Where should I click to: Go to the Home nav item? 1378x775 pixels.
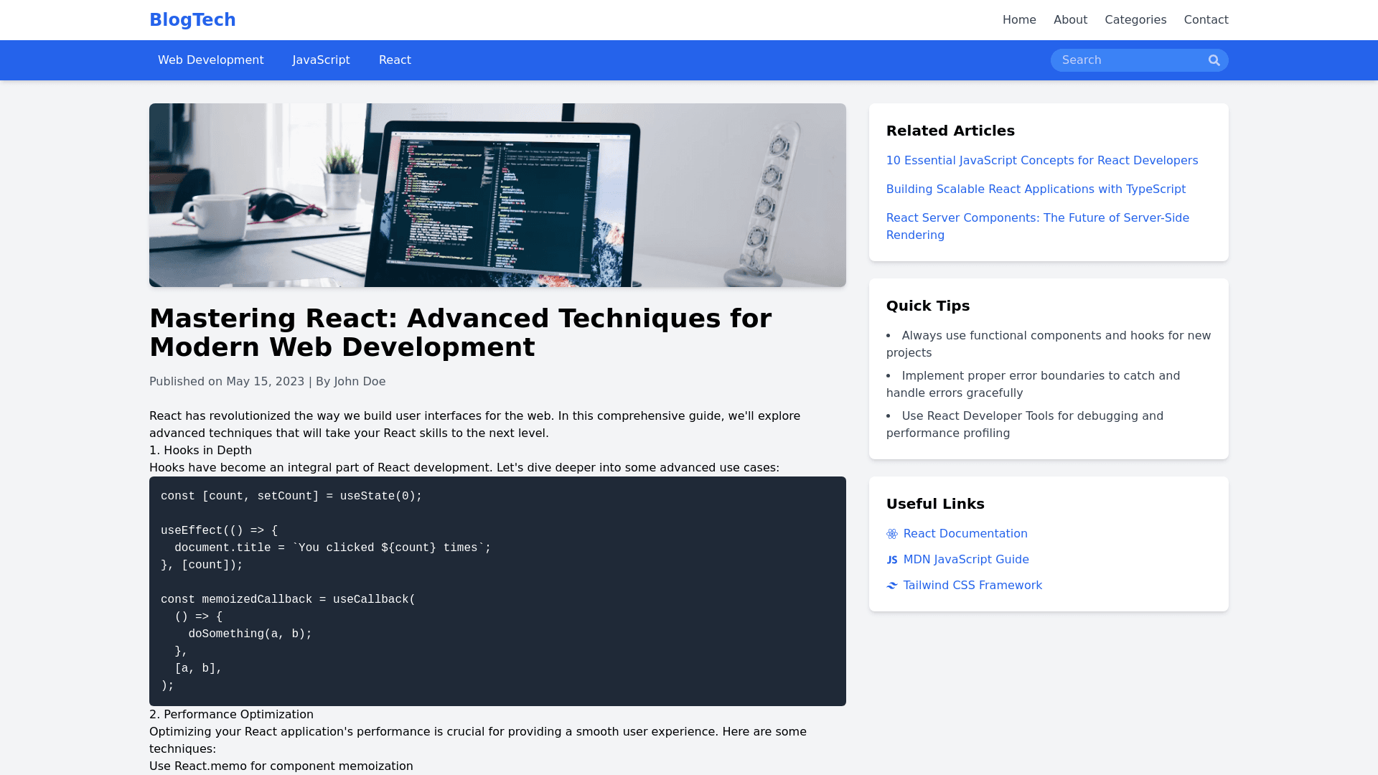1019,20
